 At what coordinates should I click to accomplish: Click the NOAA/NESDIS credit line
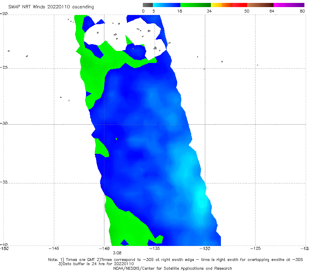[172, 268]
